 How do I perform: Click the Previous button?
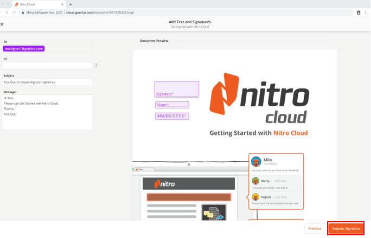tap(315, 229)
